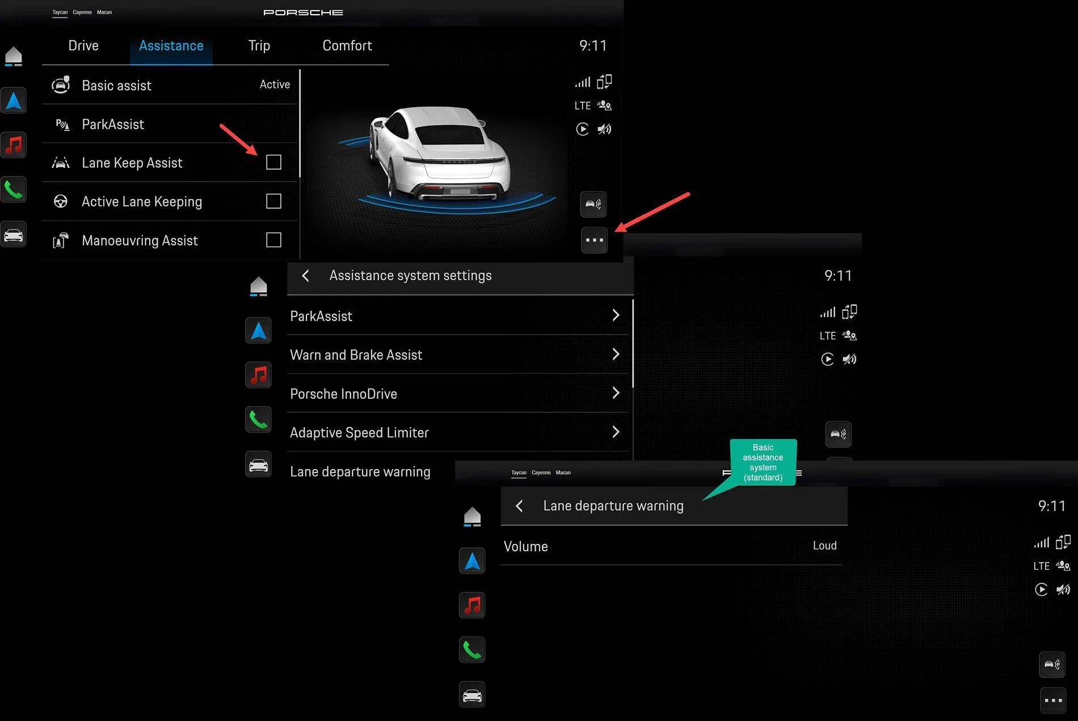Image resolution: width=1078 pixels, height=721 pixels.
Task: Select Macan model in top header
Action: (104, 12)
